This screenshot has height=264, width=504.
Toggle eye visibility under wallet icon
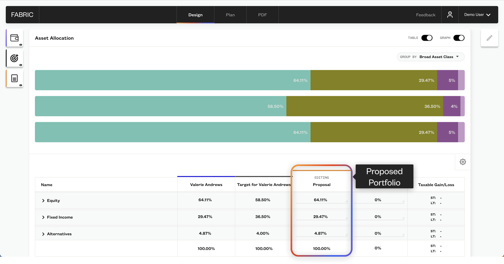pos(21,45)
